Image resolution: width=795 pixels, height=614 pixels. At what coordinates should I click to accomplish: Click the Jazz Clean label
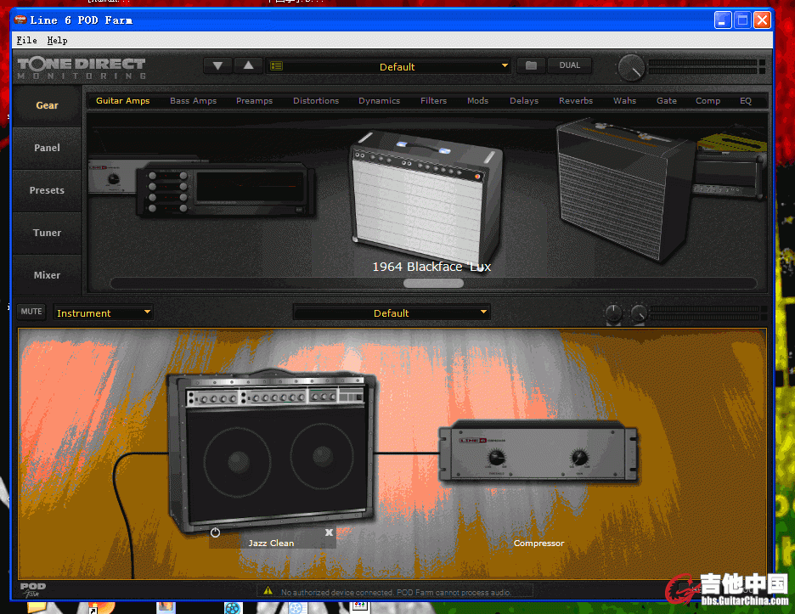271,543
